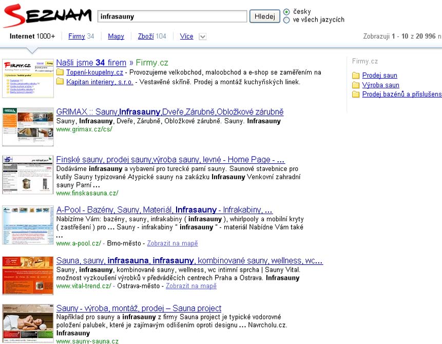Click the www.finskasauna.cz/ URL text
This screenshot has height=344, width=442.
point(87,193)
